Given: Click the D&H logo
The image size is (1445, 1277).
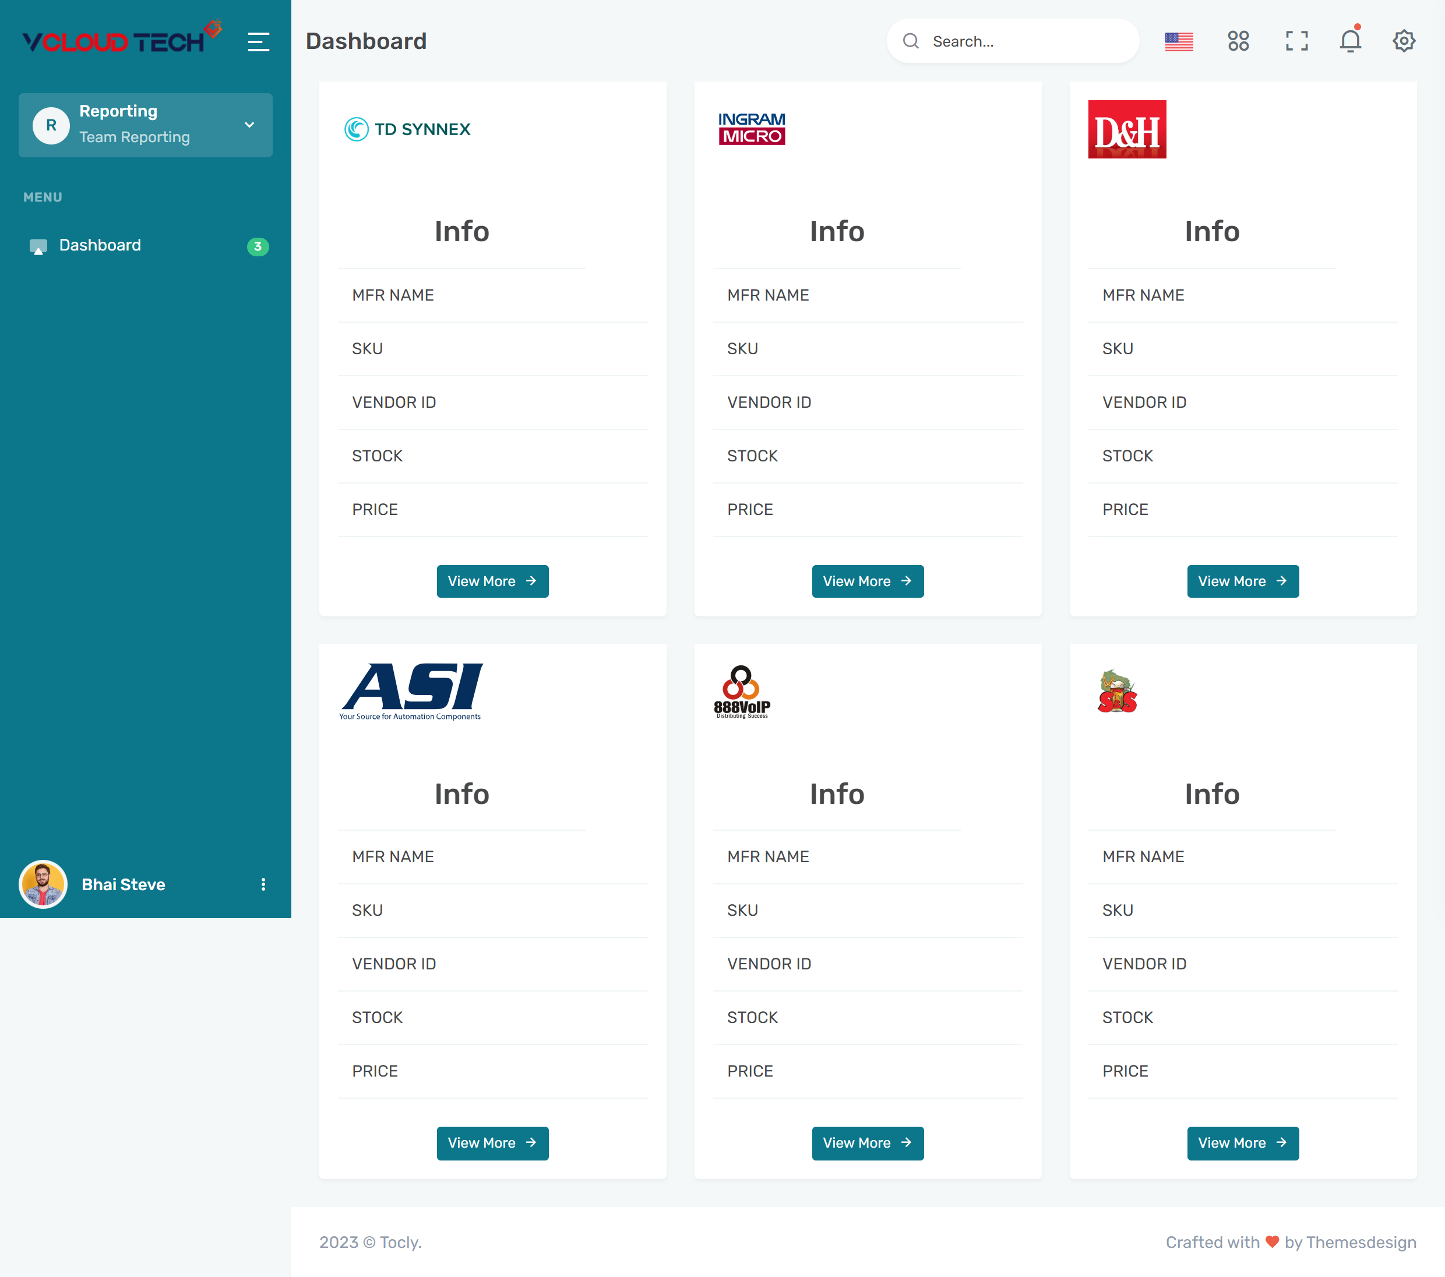Looking at the screenshot, I should point(1127,129).
